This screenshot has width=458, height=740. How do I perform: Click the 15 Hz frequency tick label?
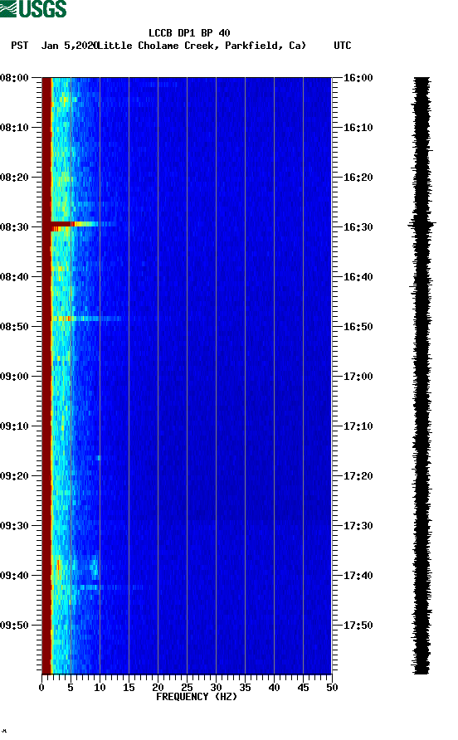[x=129, y=688]
